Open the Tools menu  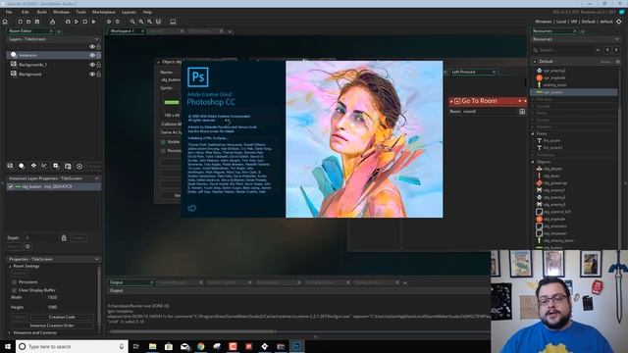(80, 12)
